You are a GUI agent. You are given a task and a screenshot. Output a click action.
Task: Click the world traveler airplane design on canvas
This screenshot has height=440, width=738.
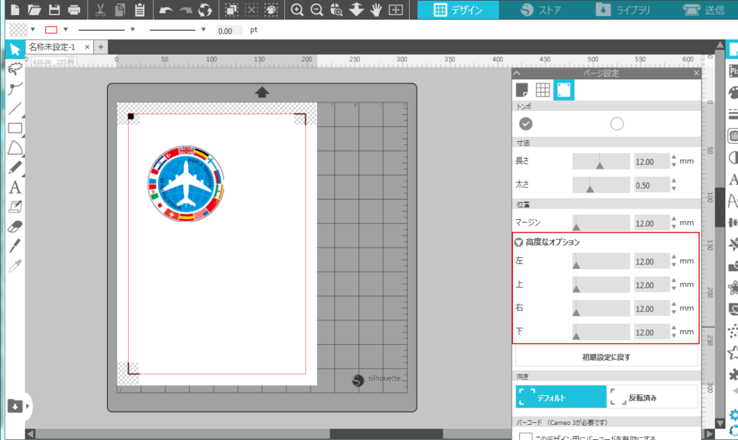tap(186, 183)
